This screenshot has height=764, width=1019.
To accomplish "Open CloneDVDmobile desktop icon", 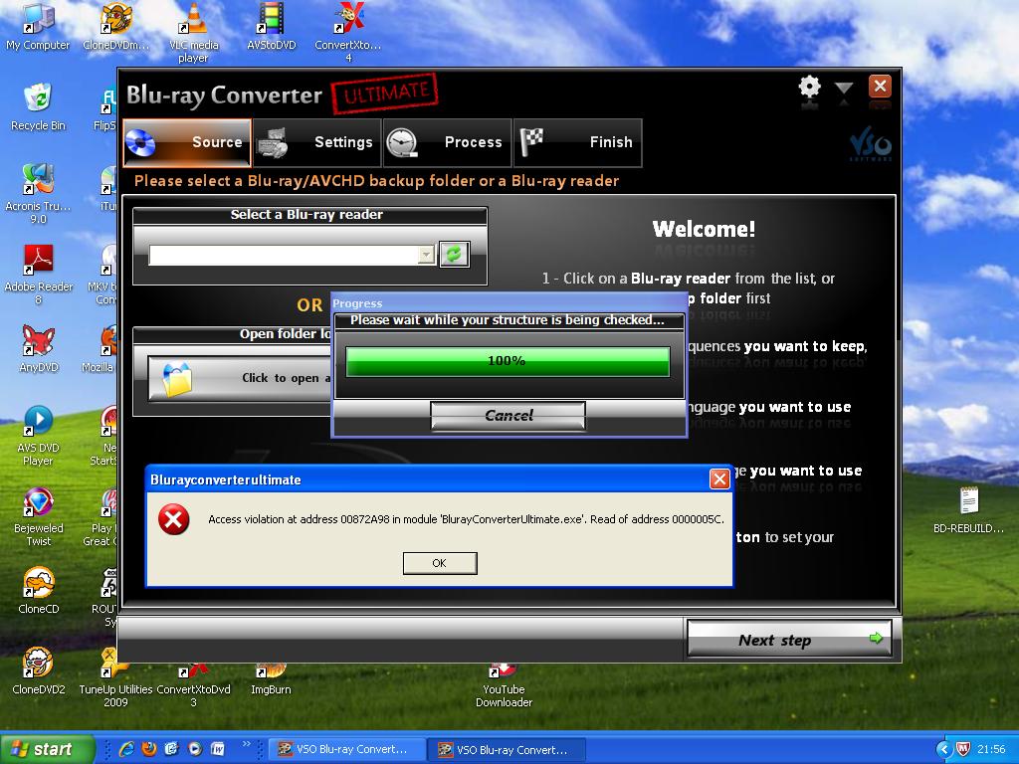I will click(115, 27).
